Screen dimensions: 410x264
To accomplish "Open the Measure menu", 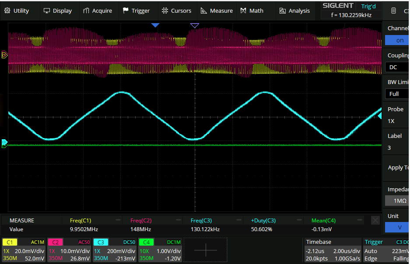I will (x=217, y=11).
